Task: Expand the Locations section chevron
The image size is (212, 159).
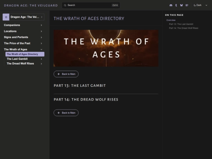Action: click(x=41, y=31)
